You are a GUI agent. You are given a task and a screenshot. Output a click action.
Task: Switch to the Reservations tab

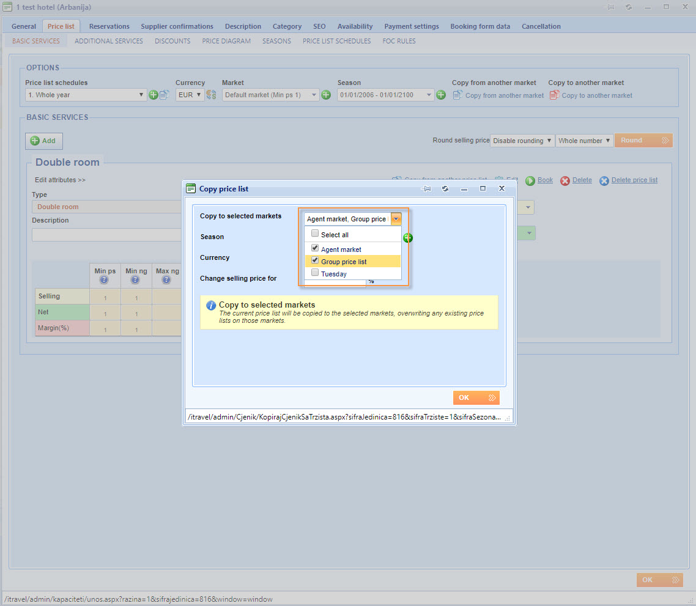[109, 26]
